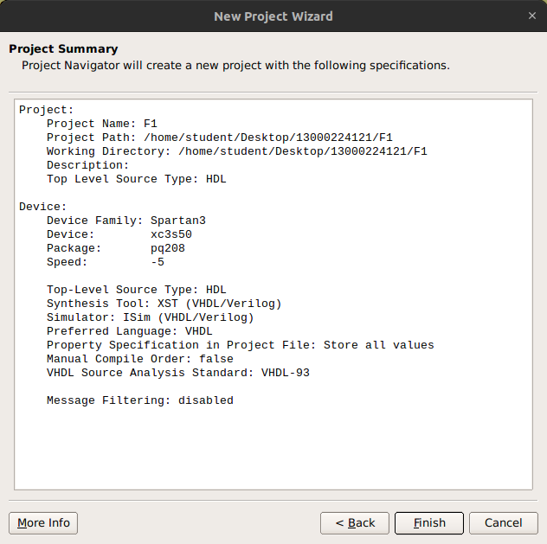
Task: Close the New Project Wizard window
Action: point(531,16)
